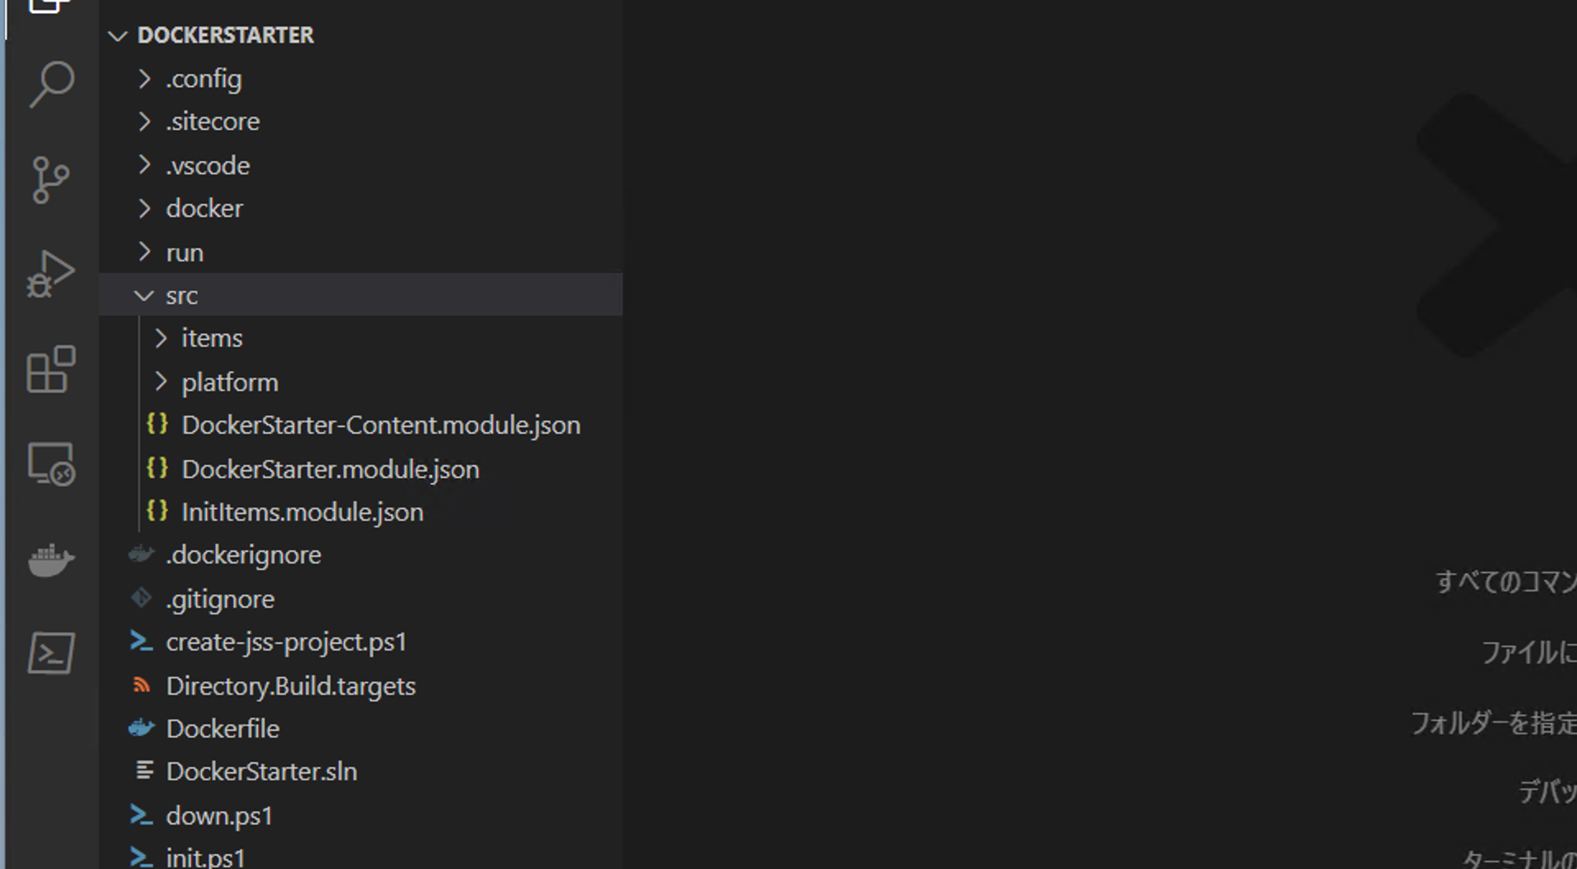Open the Extensions view
The height and width of the screenshot is (869, 1577).
pyautogui.click(x=51, y=369)
